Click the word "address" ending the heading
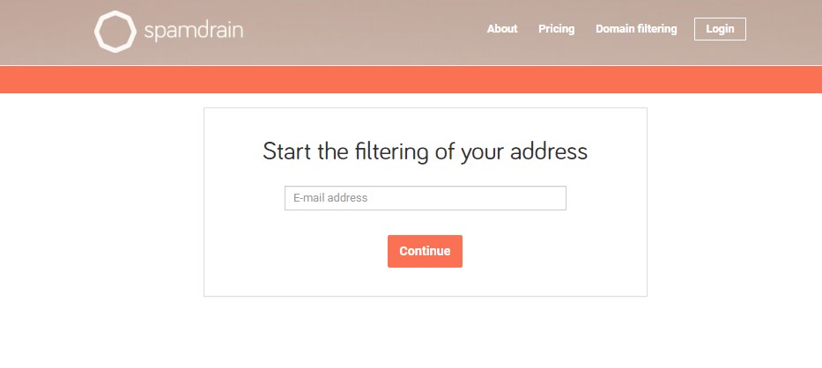This screenshot has width=822, height=368. coord(548,151)
